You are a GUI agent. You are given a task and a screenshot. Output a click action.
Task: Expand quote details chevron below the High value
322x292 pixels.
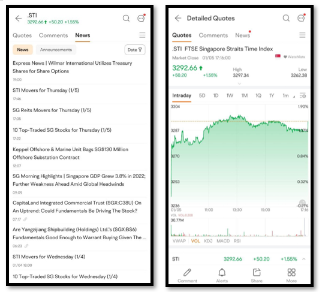click(239, 83)
